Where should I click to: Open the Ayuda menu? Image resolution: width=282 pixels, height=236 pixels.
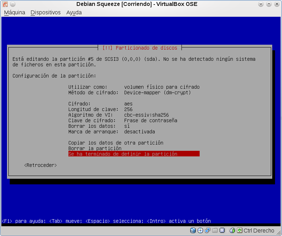tap(74, 13)
